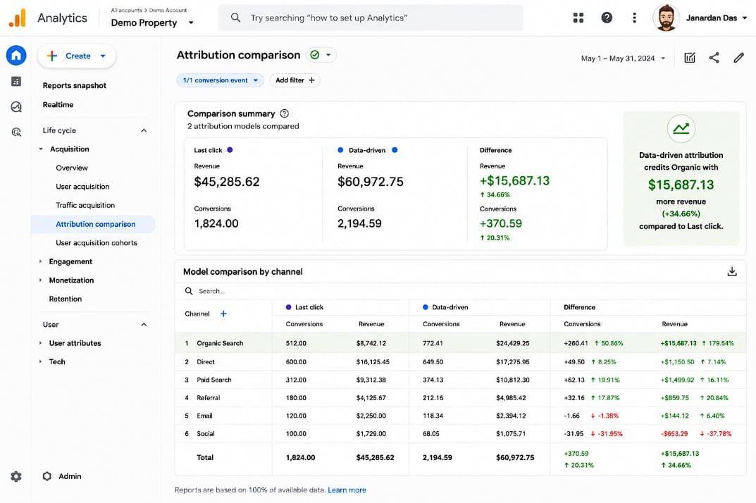This screenshot has height=503, width=756.
Task: Collapse the Acquisition tree arrow
Action: 40,149
